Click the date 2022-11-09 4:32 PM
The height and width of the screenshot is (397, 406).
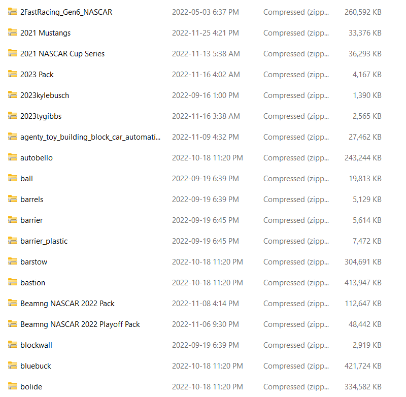(206, 137)
